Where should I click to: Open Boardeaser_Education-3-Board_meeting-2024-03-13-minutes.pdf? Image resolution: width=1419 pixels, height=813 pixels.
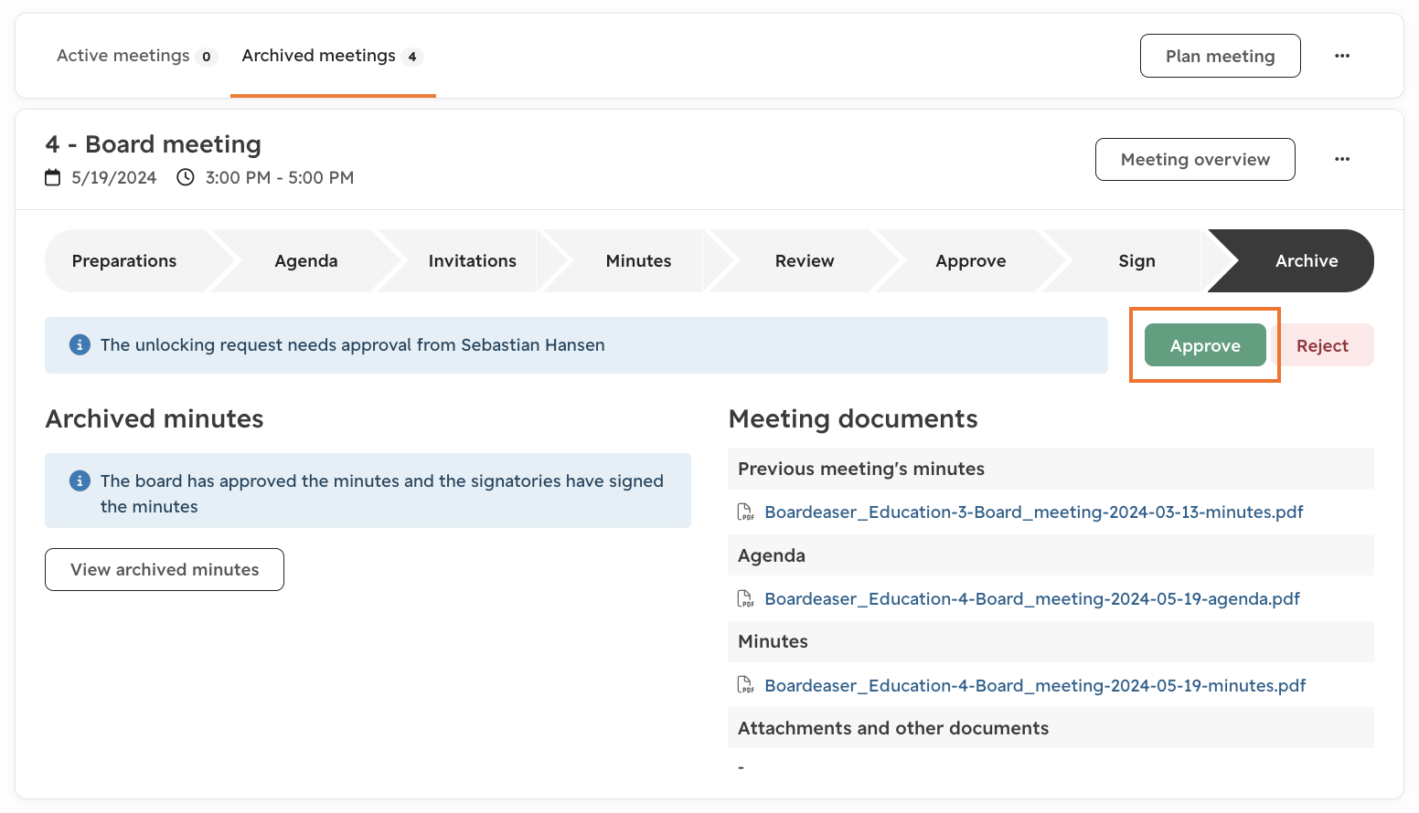1034,512
